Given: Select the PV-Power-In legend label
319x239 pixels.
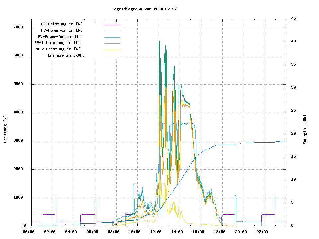Looking at the screenshot, I should 64,30.
